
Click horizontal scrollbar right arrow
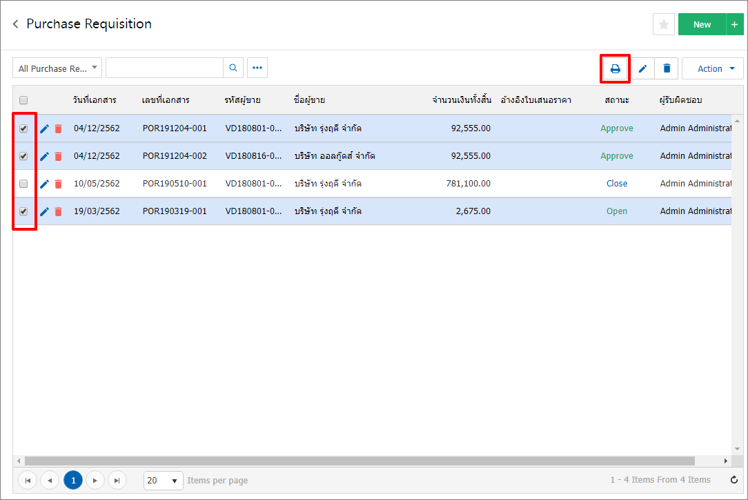click(726, 461)
